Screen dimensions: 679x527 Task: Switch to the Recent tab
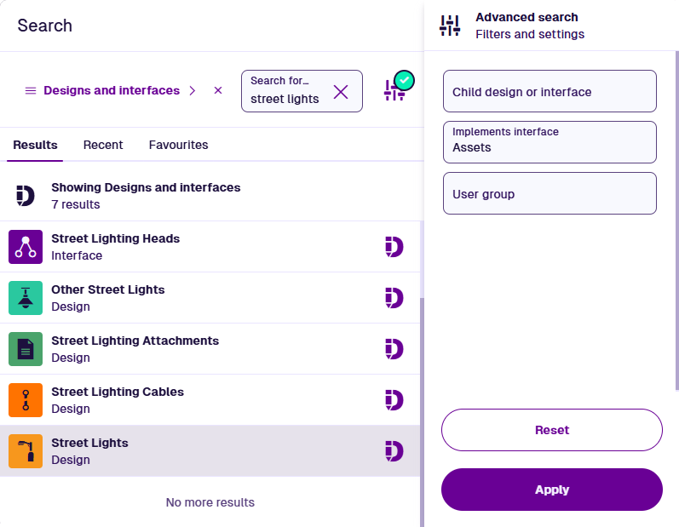tap(103, 145)
